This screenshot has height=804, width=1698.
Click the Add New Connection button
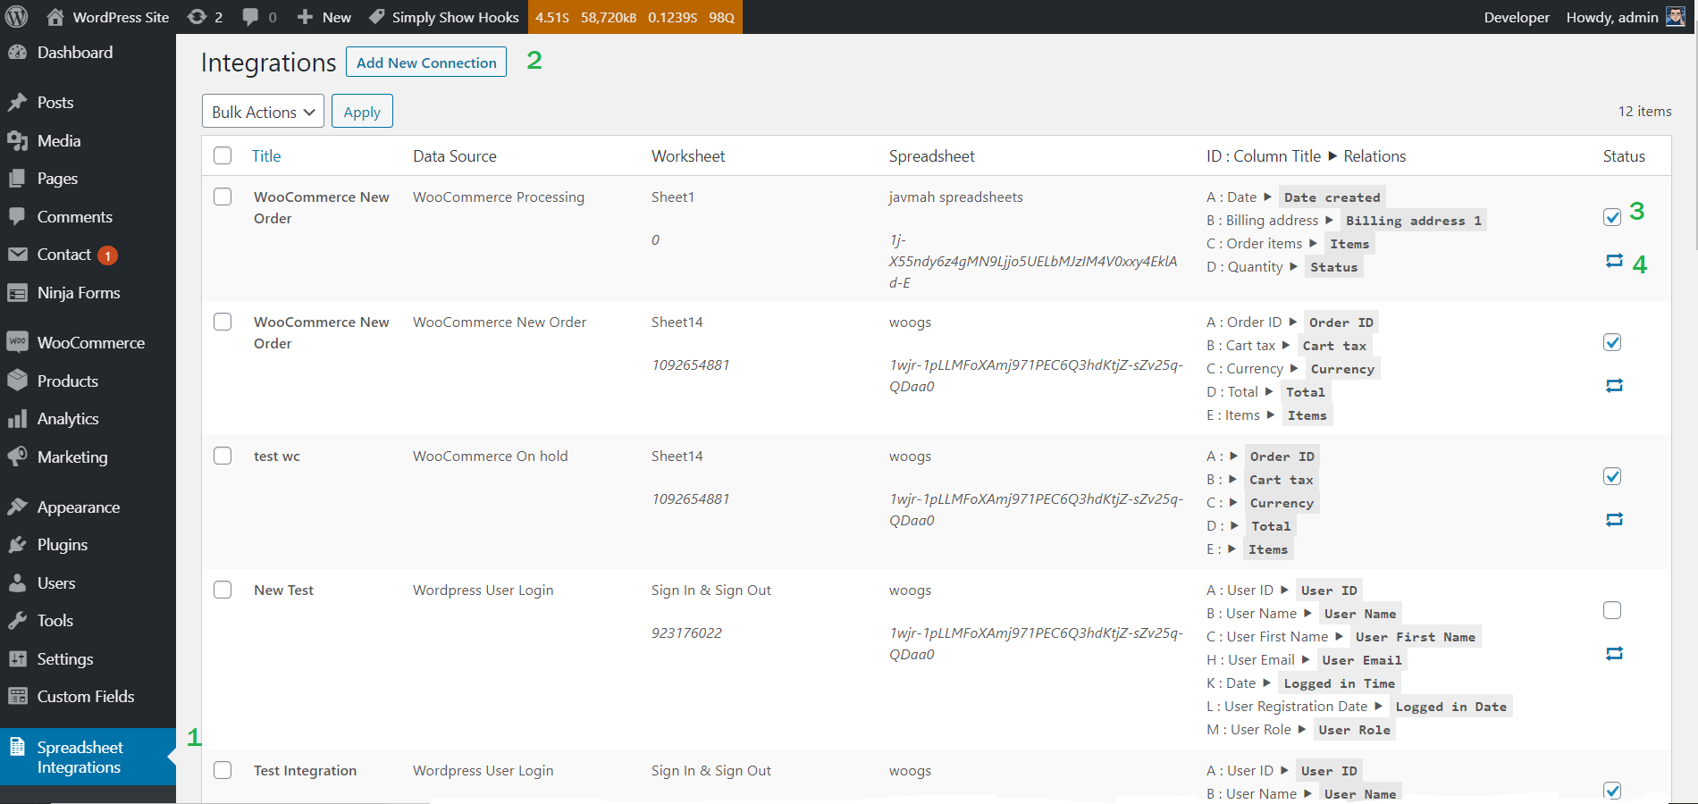(426, 63)
